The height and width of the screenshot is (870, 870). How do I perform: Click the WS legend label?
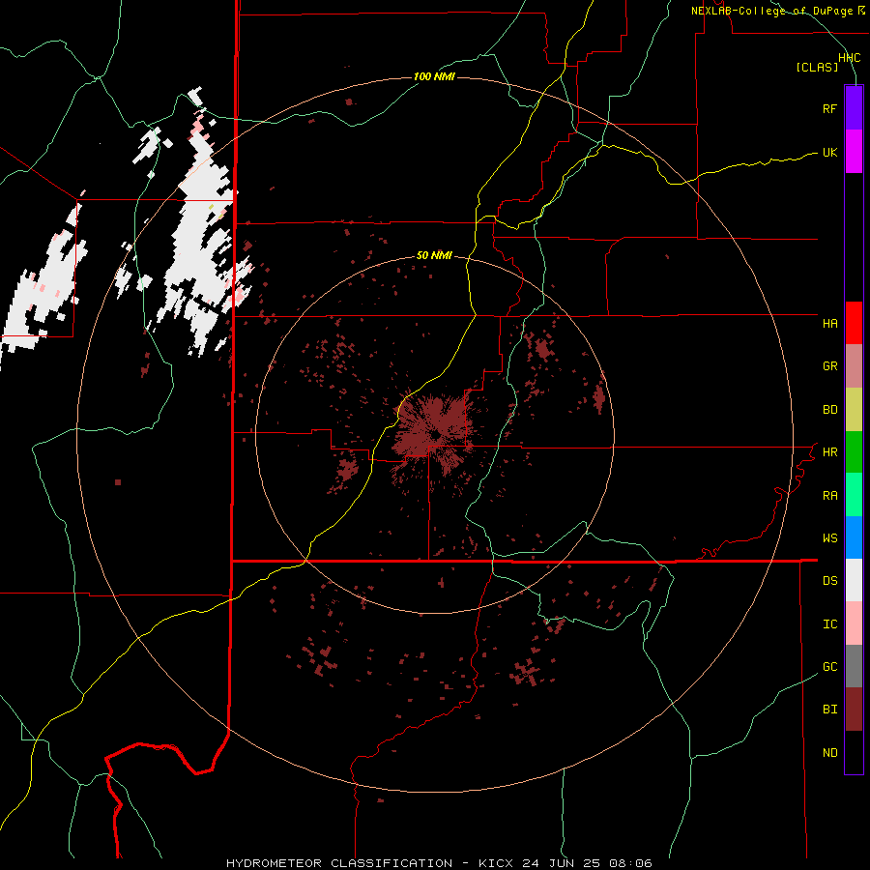pos(829,538)
